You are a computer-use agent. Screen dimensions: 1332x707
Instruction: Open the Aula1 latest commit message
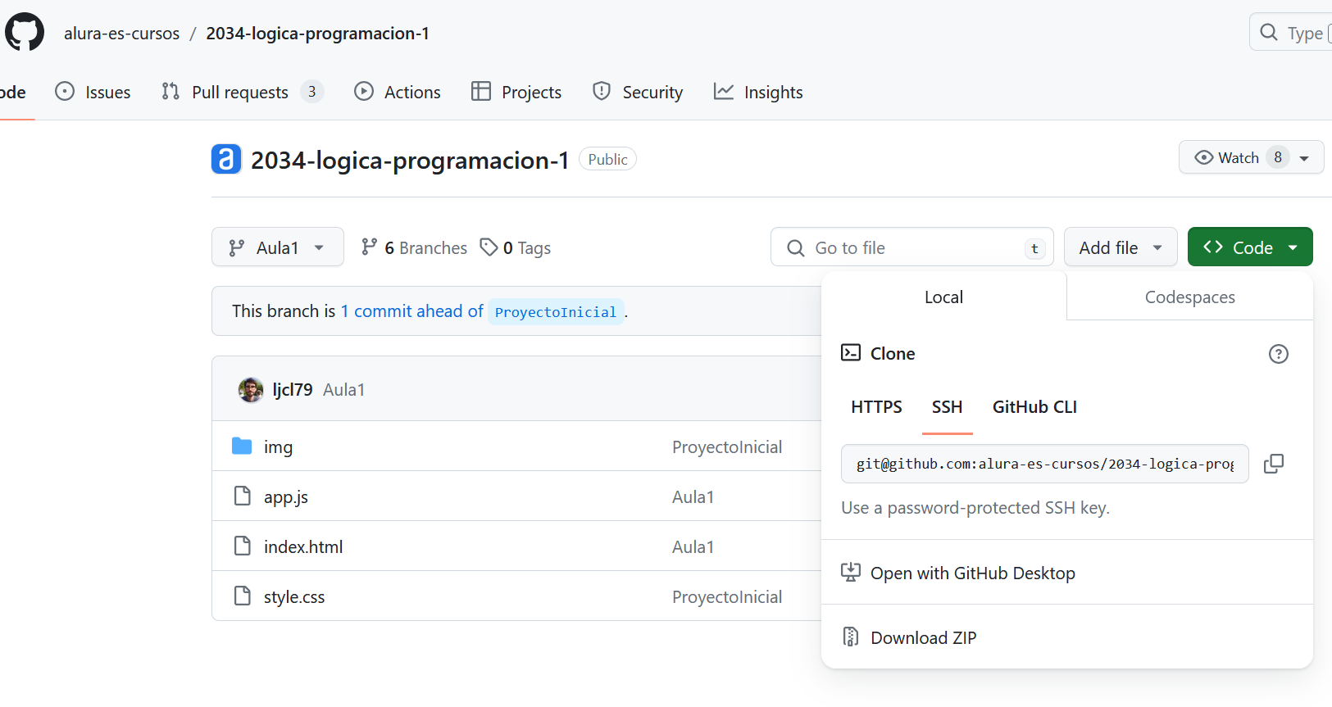[344, 389]
